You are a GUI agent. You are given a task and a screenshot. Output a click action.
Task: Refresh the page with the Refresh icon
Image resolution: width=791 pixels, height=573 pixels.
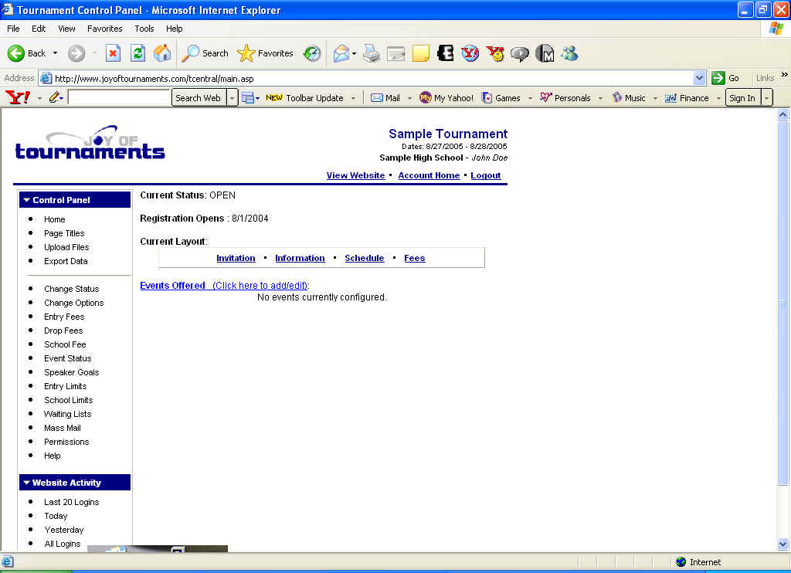coord(137,53)
